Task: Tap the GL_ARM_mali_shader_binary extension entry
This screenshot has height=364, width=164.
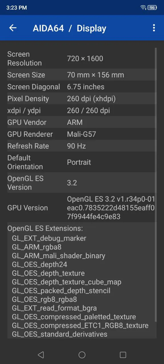Action: [x=58, y=256]
